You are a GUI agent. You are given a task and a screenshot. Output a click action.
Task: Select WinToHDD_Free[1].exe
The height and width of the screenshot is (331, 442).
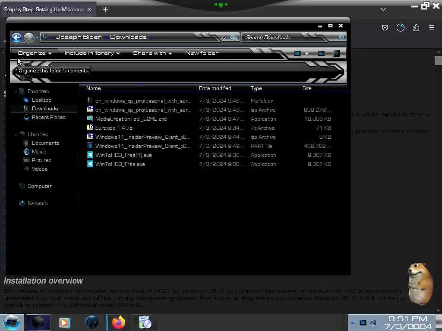point(208,155)
